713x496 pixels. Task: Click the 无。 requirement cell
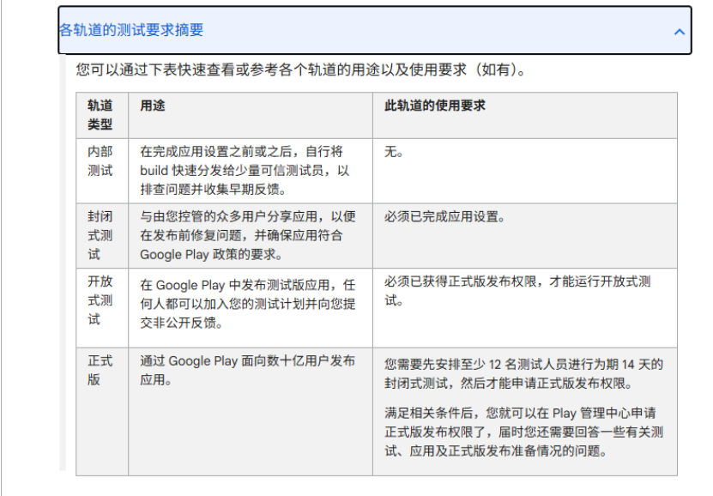(x=394, y=152)
